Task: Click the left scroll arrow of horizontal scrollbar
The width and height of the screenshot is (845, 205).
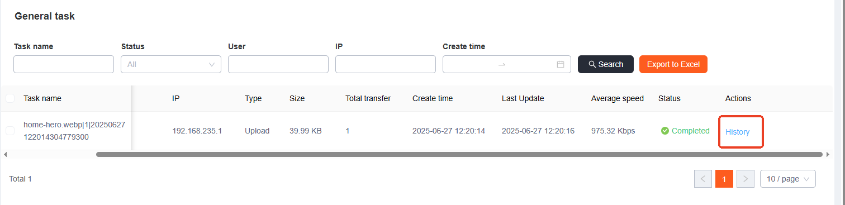Action: (4, 154)
